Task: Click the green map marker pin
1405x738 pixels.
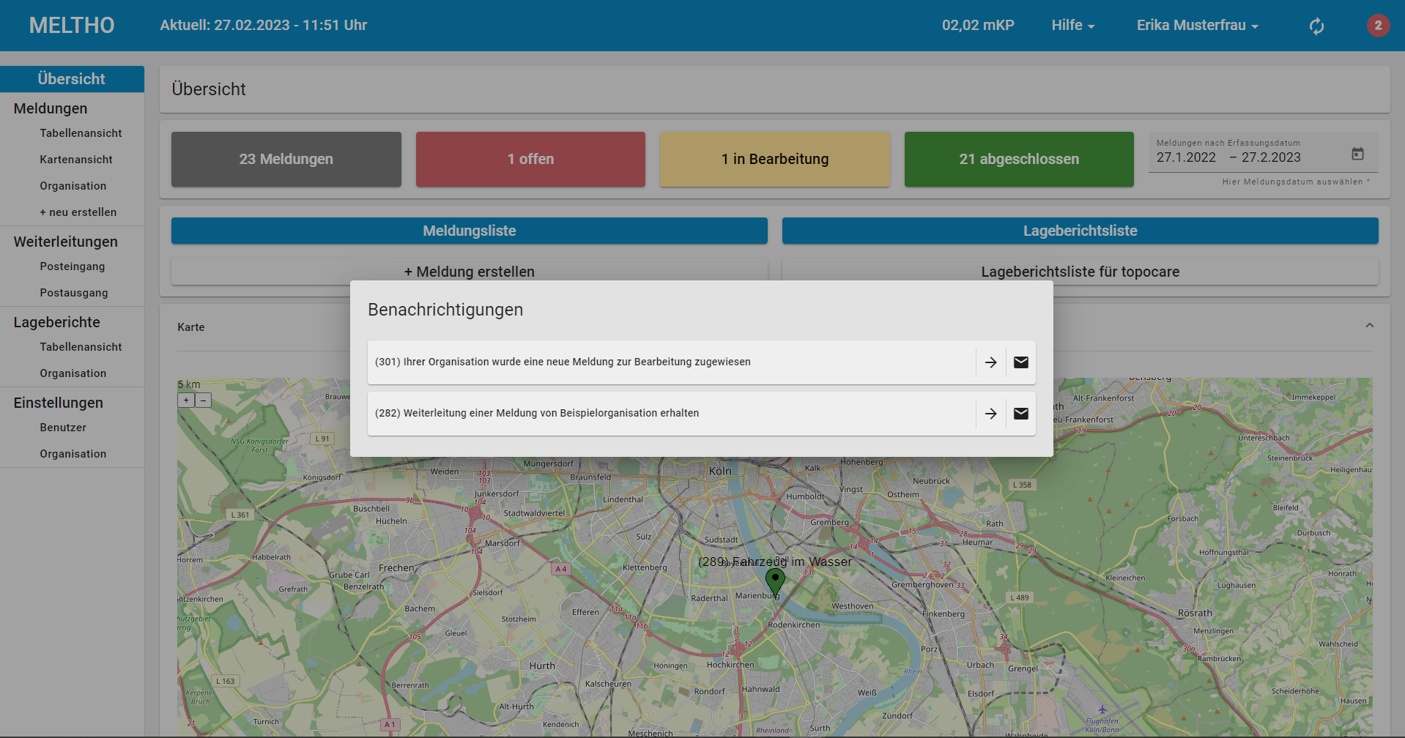Action: coord(775,581)
